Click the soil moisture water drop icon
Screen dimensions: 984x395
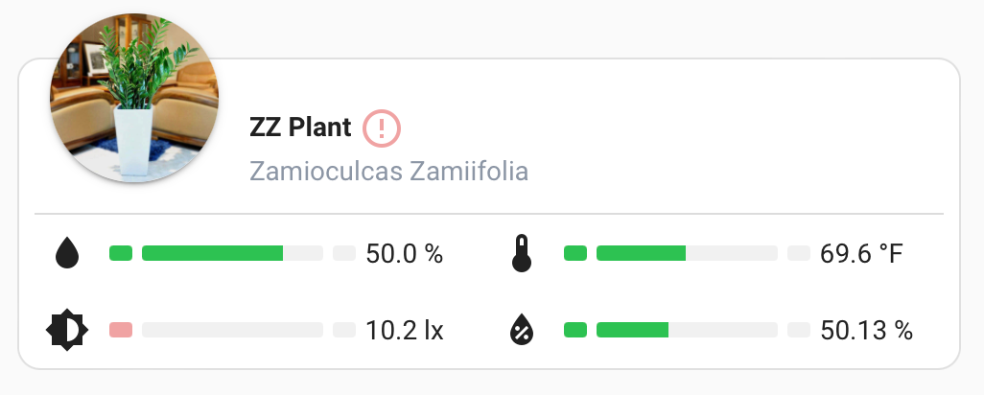click(x=66, y=254)
